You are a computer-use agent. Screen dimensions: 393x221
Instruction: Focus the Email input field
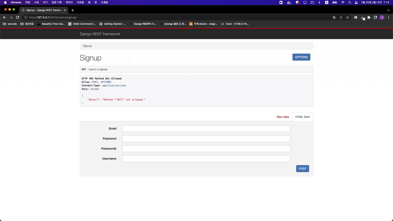[x=206, y=129]
